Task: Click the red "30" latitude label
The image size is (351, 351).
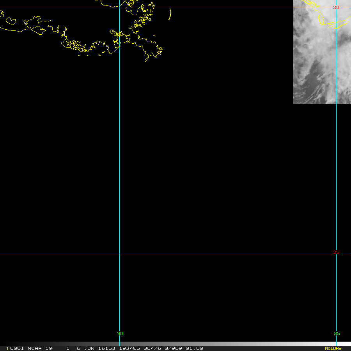Action: (336, 7)
